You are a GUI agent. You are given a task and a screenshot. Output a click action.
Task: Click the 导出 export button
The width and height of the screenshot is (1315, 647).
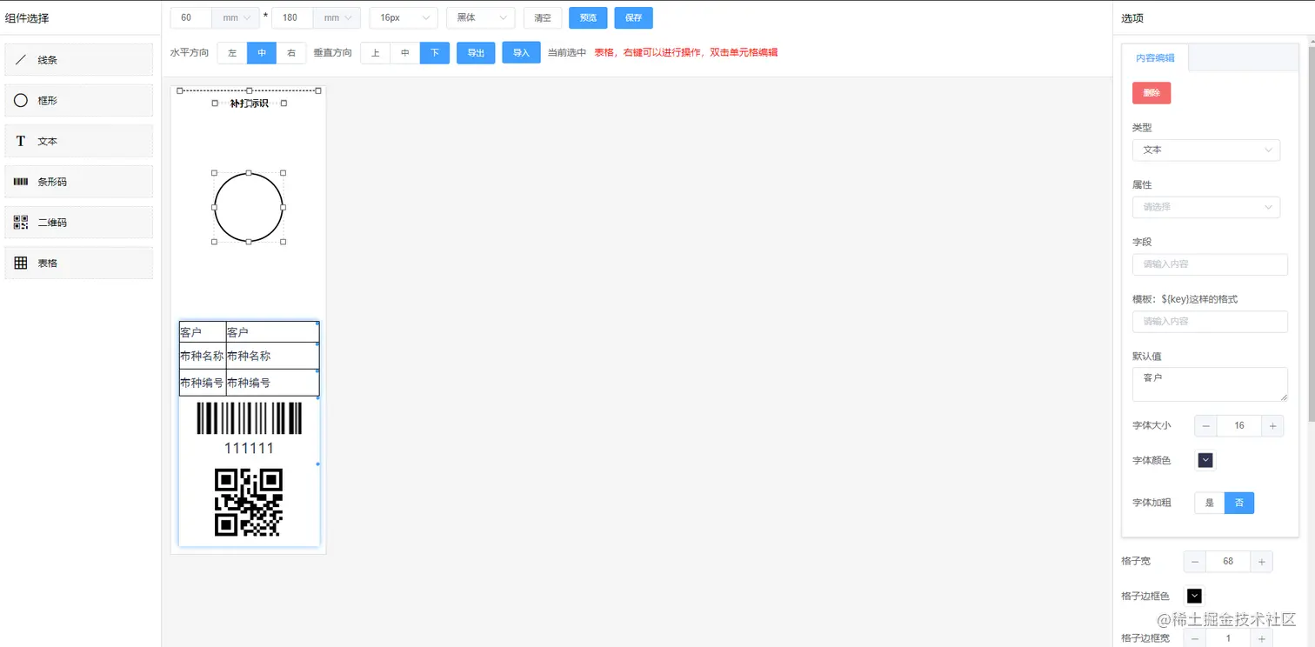475,52
